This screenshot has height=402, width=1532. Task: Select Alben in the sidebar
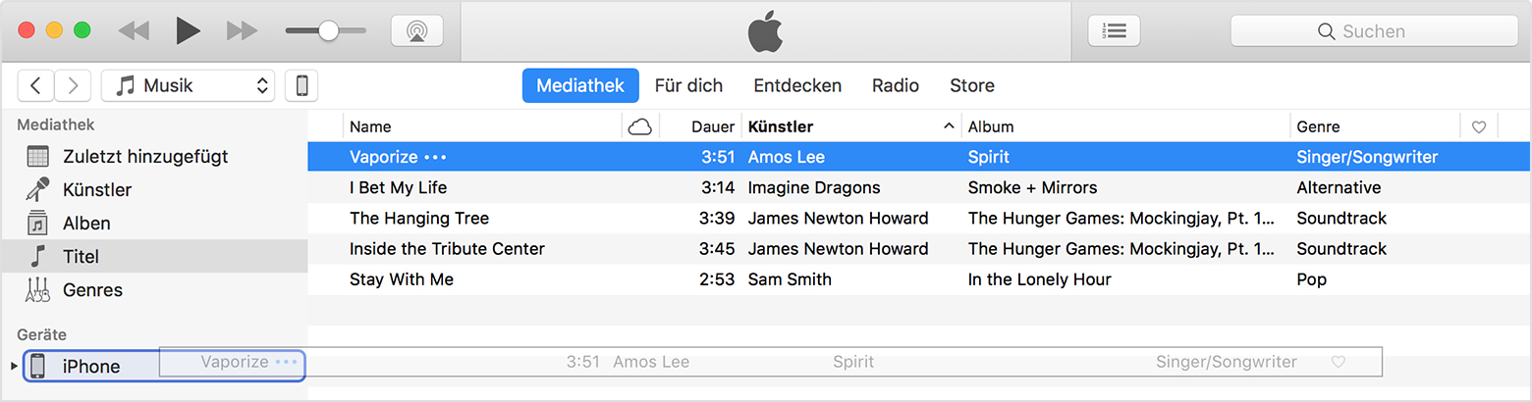tap(154, 223)
